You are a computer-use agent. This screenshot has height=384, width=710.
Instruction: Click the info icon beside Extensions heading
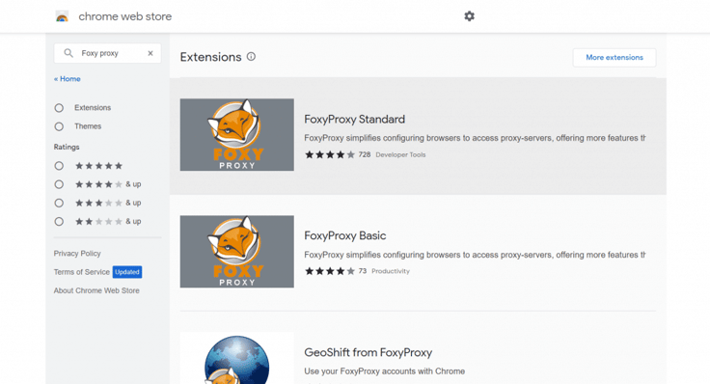(251, 57)
